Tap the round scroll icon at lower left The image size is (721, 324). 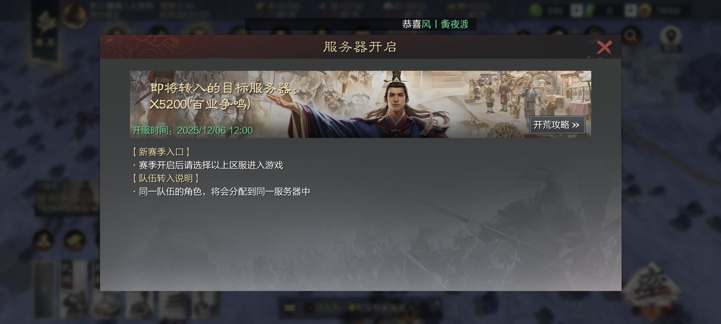(74, 240)
